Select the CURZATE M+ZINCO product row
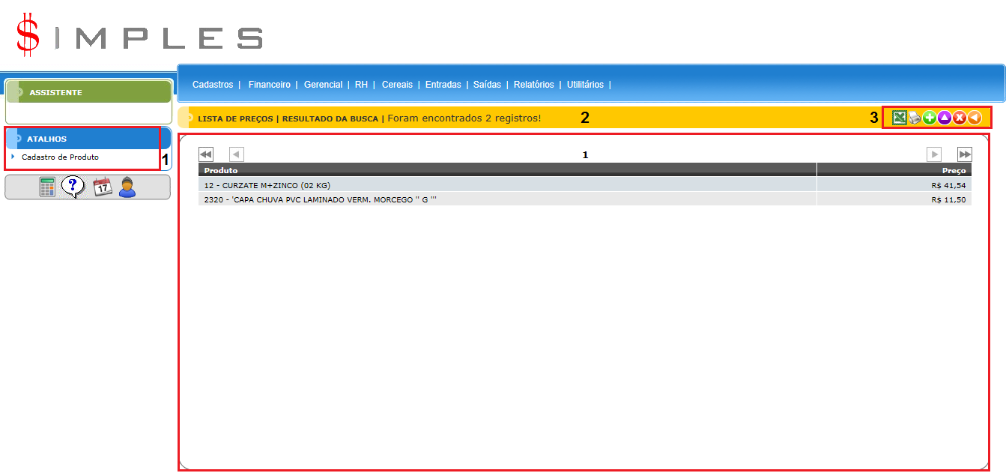The width and height of the screenshot is (1006, 473). point(267,184)
